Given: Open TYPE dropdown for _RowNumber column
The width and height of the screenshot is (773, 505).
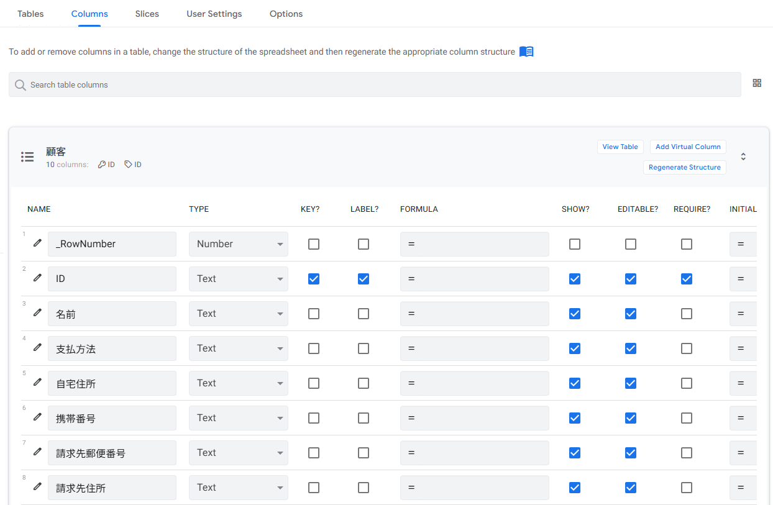Looking at the screenshot, I should [x=239, y=244].
